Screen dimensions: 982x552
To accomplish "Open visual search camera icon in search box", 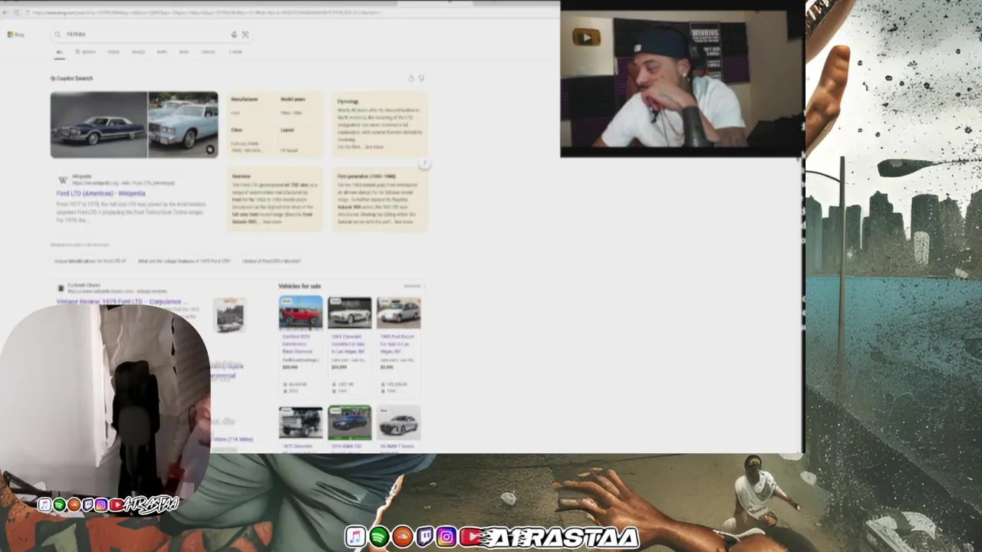I will coord(245,34).
